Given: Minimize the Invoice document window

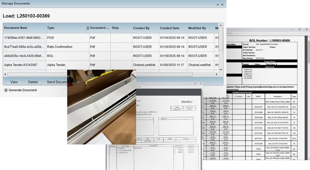Looking at the screenshot, I should pos(189,84).
